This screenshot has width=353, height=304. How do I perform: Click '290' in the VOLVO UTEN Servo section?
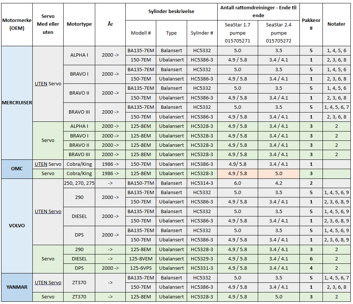coord(79,197)
